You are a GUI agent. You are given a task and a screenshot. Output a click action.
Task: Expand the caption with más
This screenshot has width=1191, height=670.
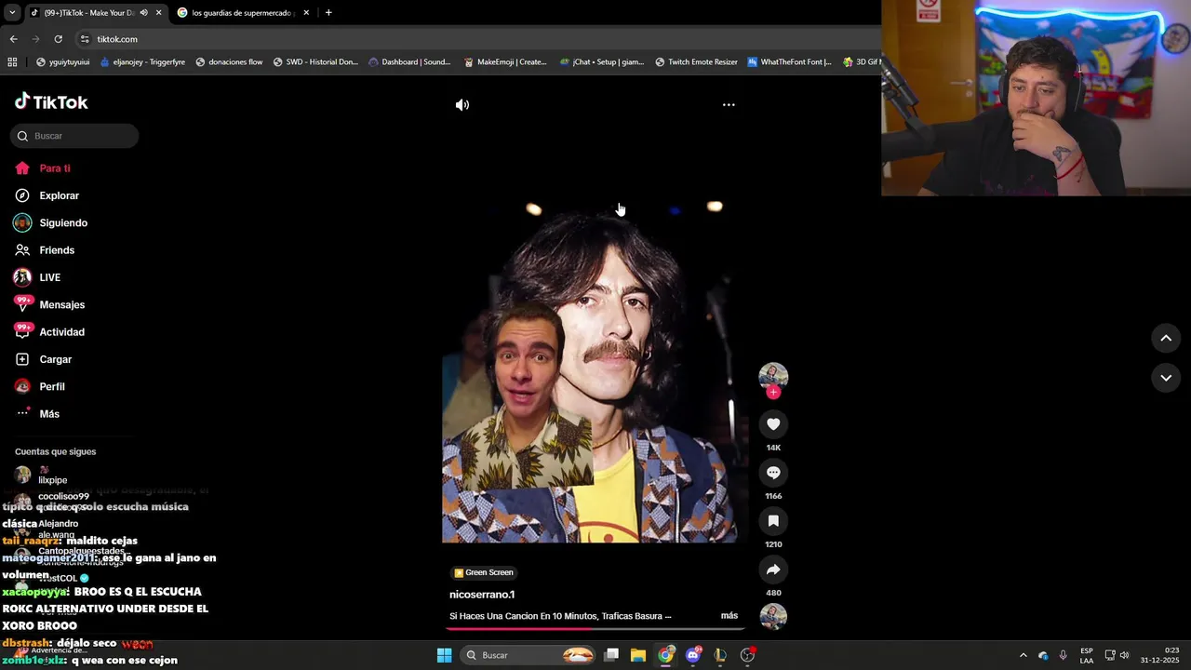coord(729,616)
